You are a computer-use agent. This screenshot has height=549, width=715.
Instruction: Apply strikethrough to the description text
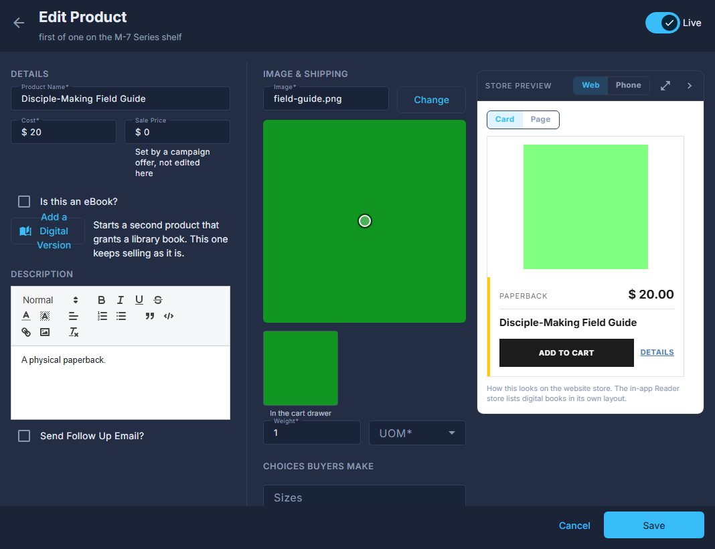pyautogui.click(x=158, y=300)
